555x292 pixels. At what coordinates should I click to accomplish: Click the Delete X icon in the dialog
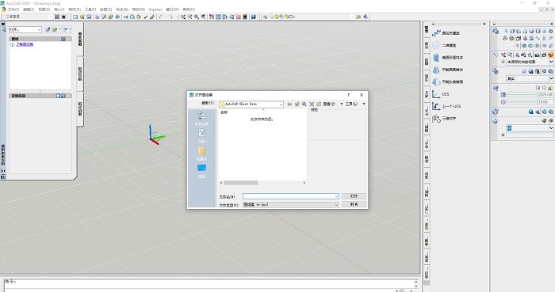[312, 104]
